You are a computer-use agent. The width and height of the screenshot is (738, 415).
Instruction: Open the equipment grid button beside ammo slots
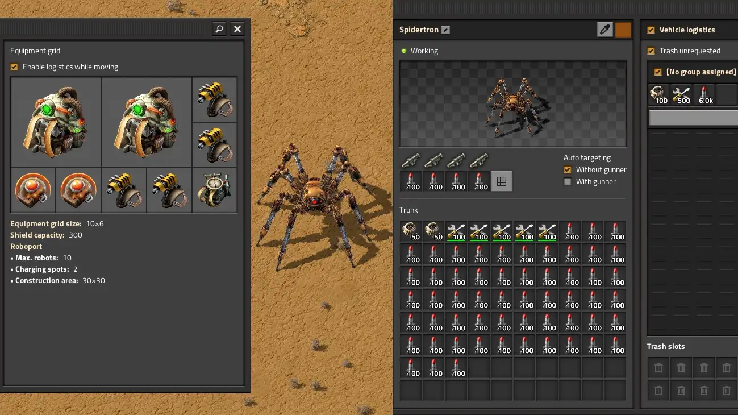coord(502,181)
